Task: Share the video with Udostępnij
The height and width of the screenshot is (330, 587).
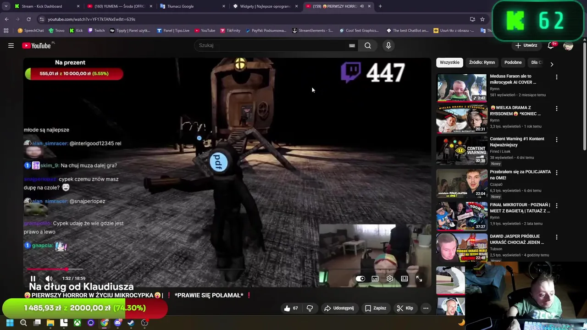Action: [x=339, y=308]
